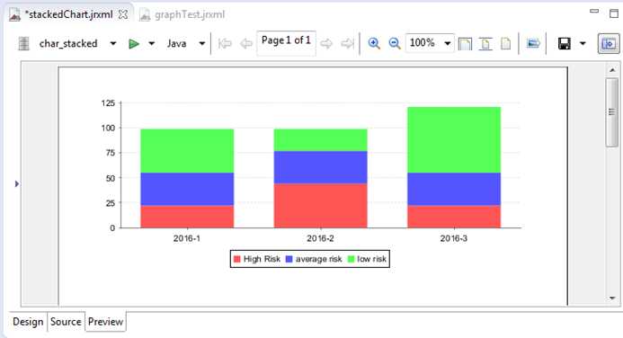Minimize the editor area
Screen dimensions: 623x338
(x=594, y=12)
